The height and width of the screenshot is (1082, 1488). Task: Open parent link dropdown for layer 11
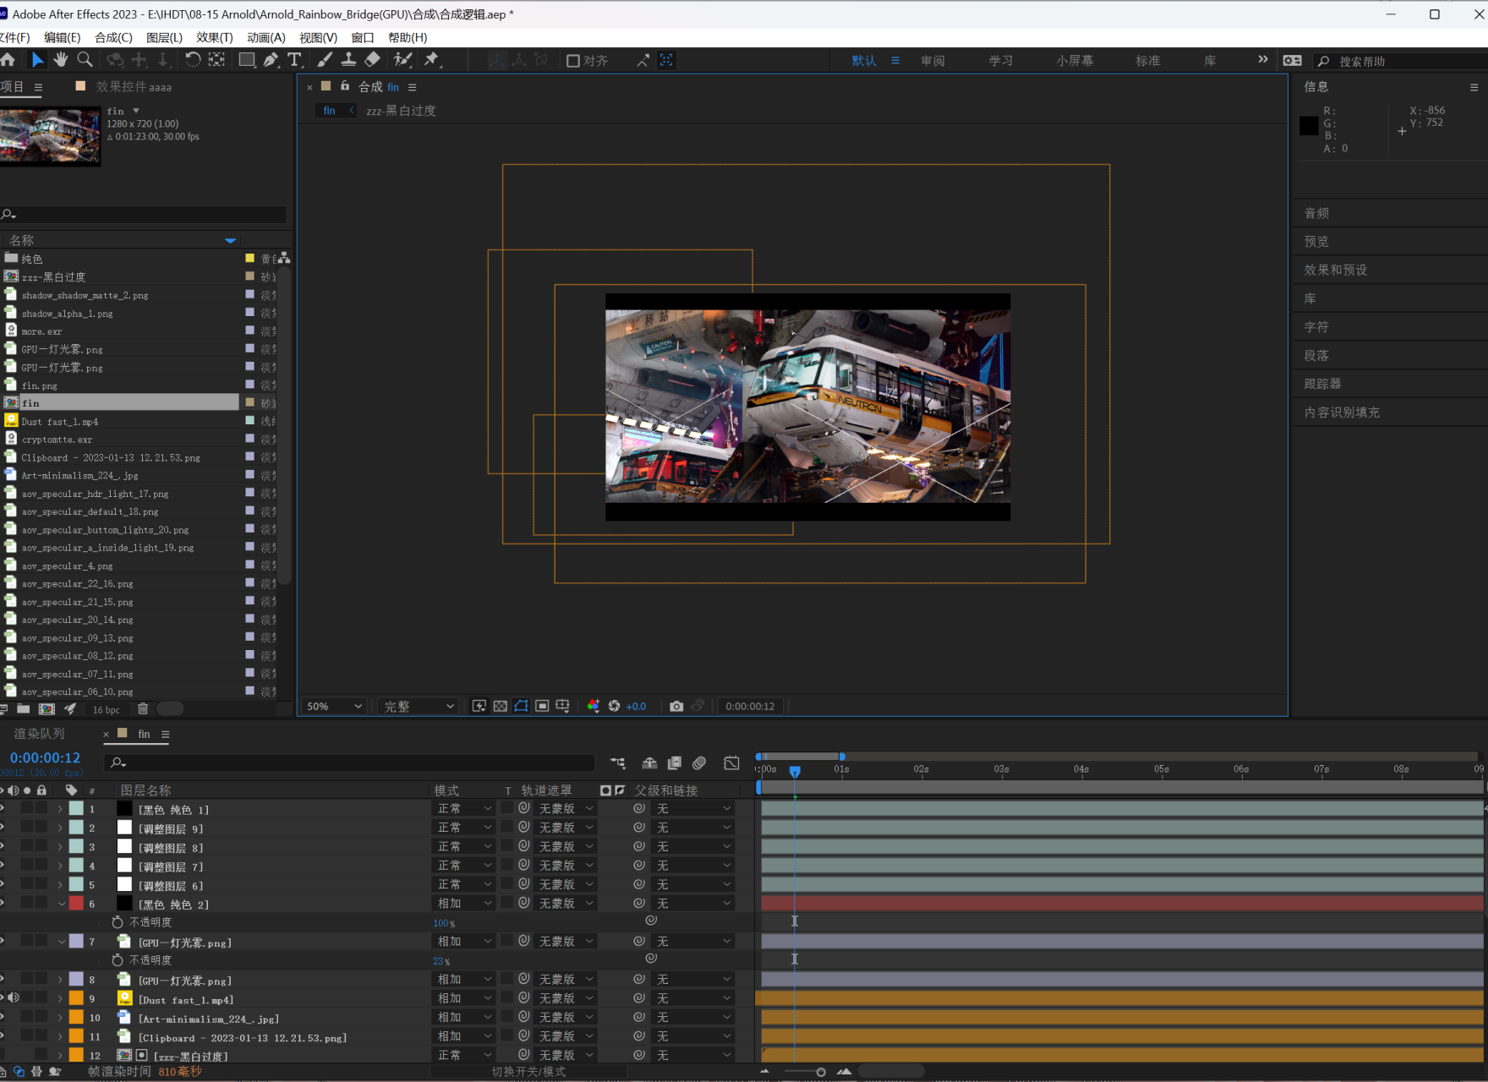point(693,1036)
